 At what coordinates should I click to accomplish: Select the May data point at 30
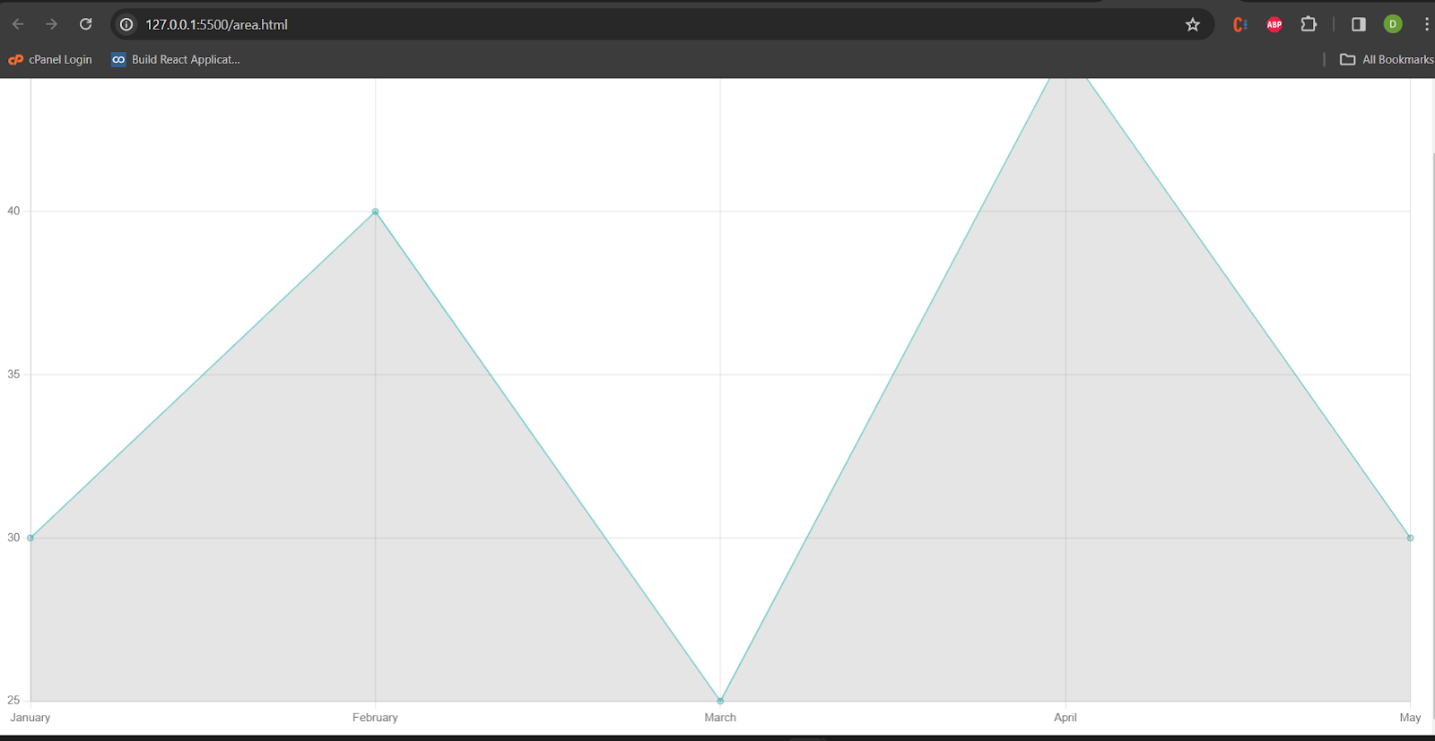pos(1410,538)
